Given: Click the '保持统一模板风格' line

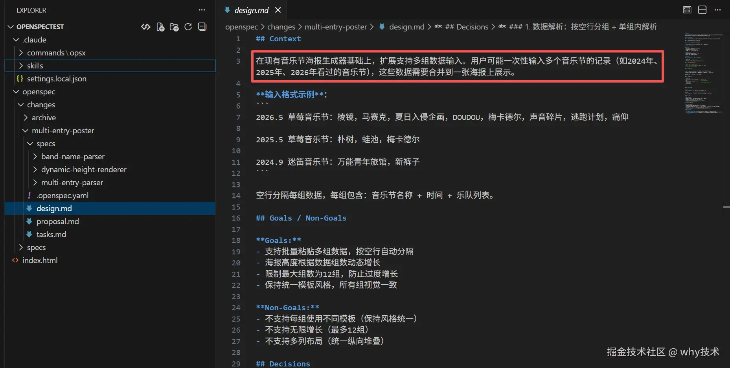Looking at the screenshot, I should tap(327, 285).
